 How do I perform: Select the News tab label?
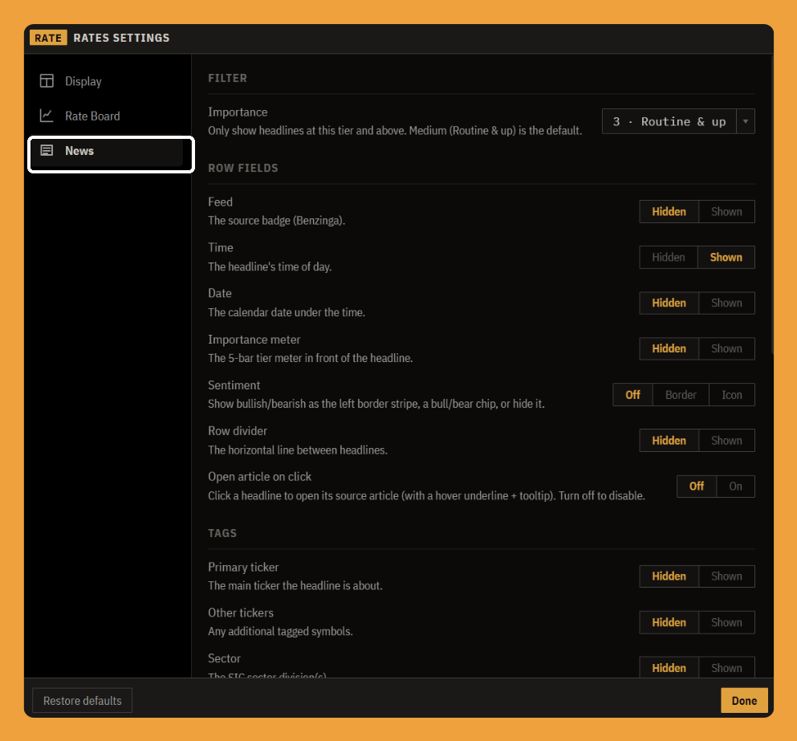point(79,151)
